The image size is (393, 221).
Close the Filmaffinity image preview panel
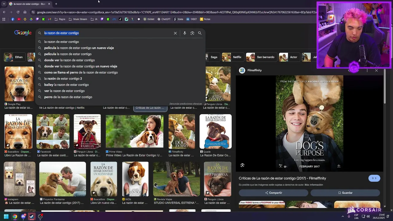tap(376, 71)
